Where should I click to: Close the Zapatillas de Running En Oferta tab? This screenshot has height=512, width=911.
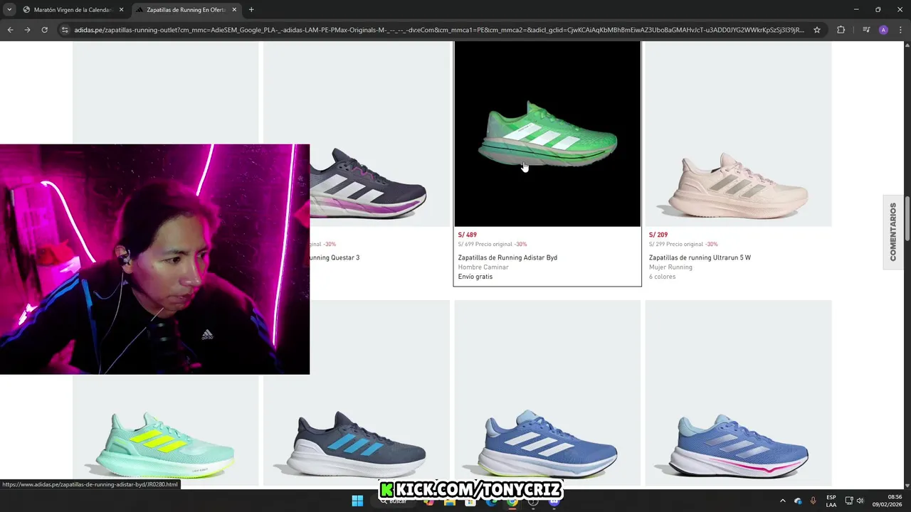(234, 10)
